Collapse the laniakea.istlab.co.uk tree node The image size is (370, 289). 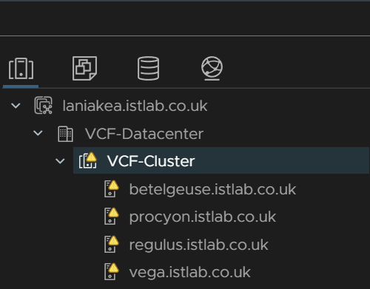coord(16,106)
